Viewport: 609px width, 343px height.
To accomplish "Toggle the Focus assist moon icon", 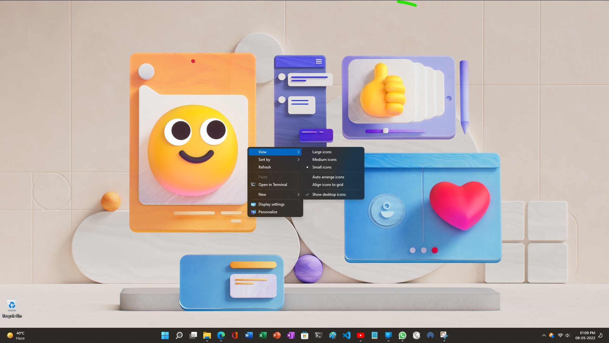I will pyautogui.click(x=600, y=335).
